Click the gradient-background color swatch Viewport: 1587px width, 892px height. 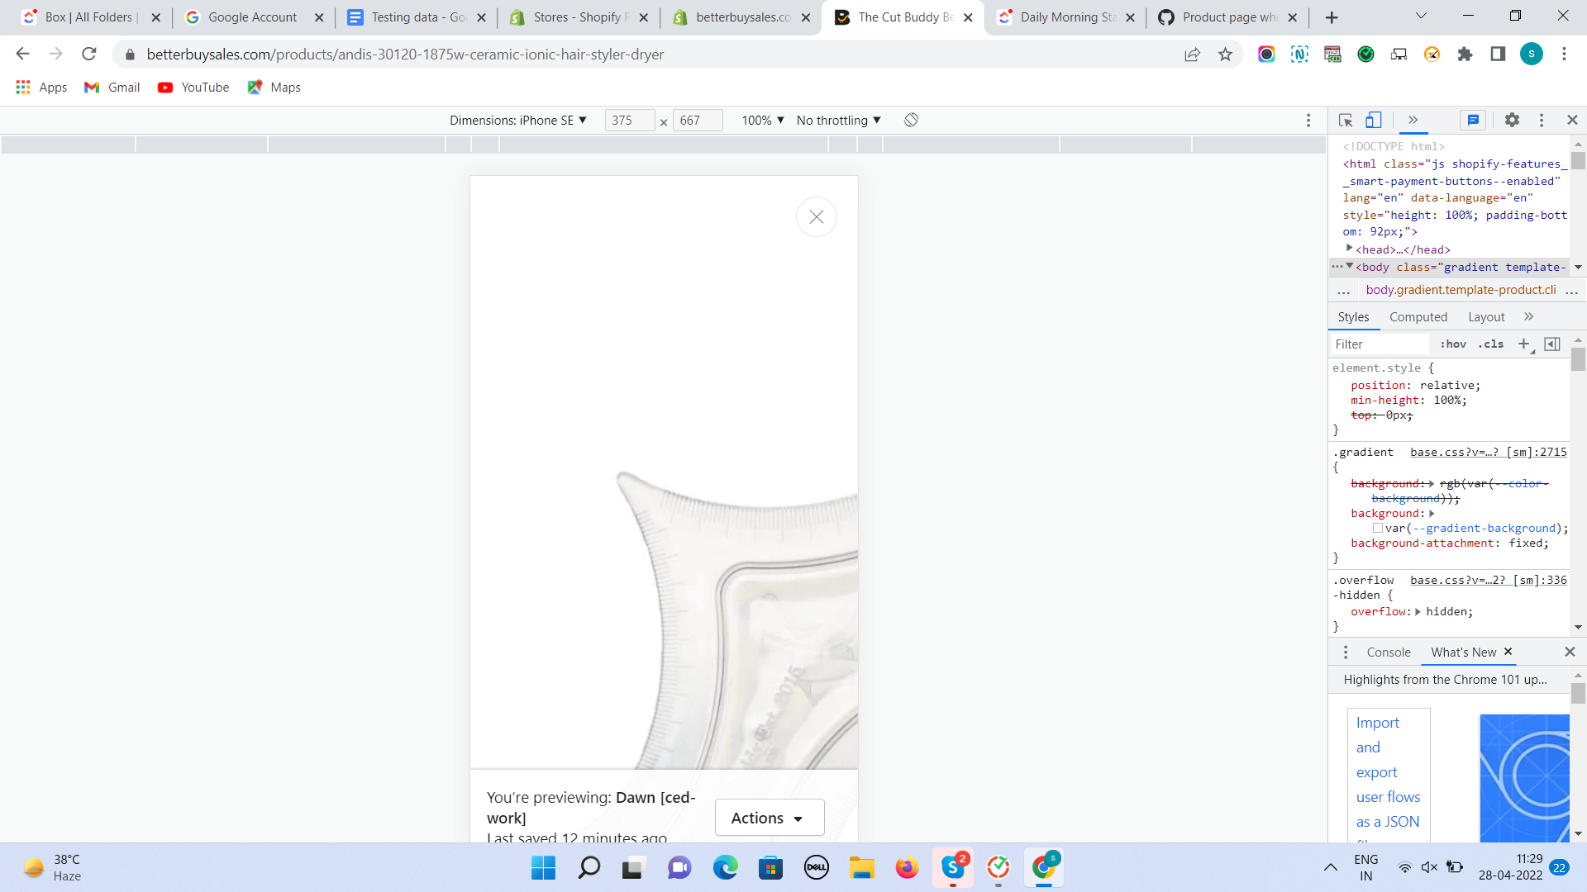click(x=1378, y=529)
